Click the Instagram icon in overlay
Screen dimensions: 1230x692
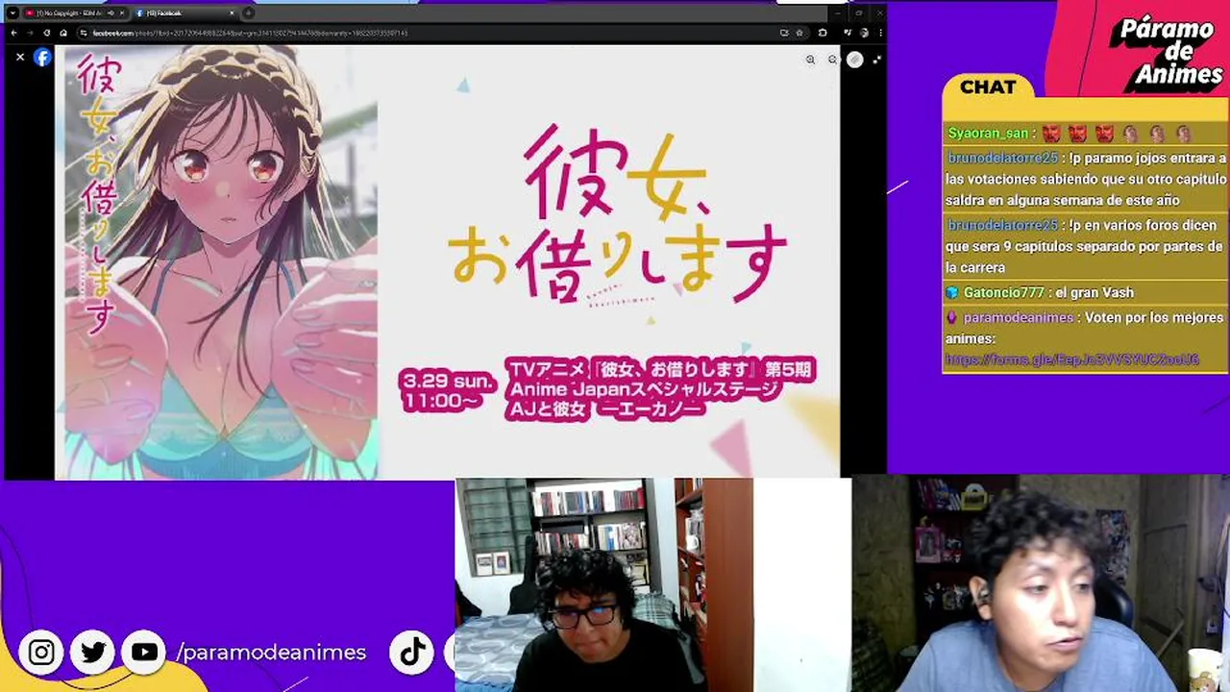[41, 653]
